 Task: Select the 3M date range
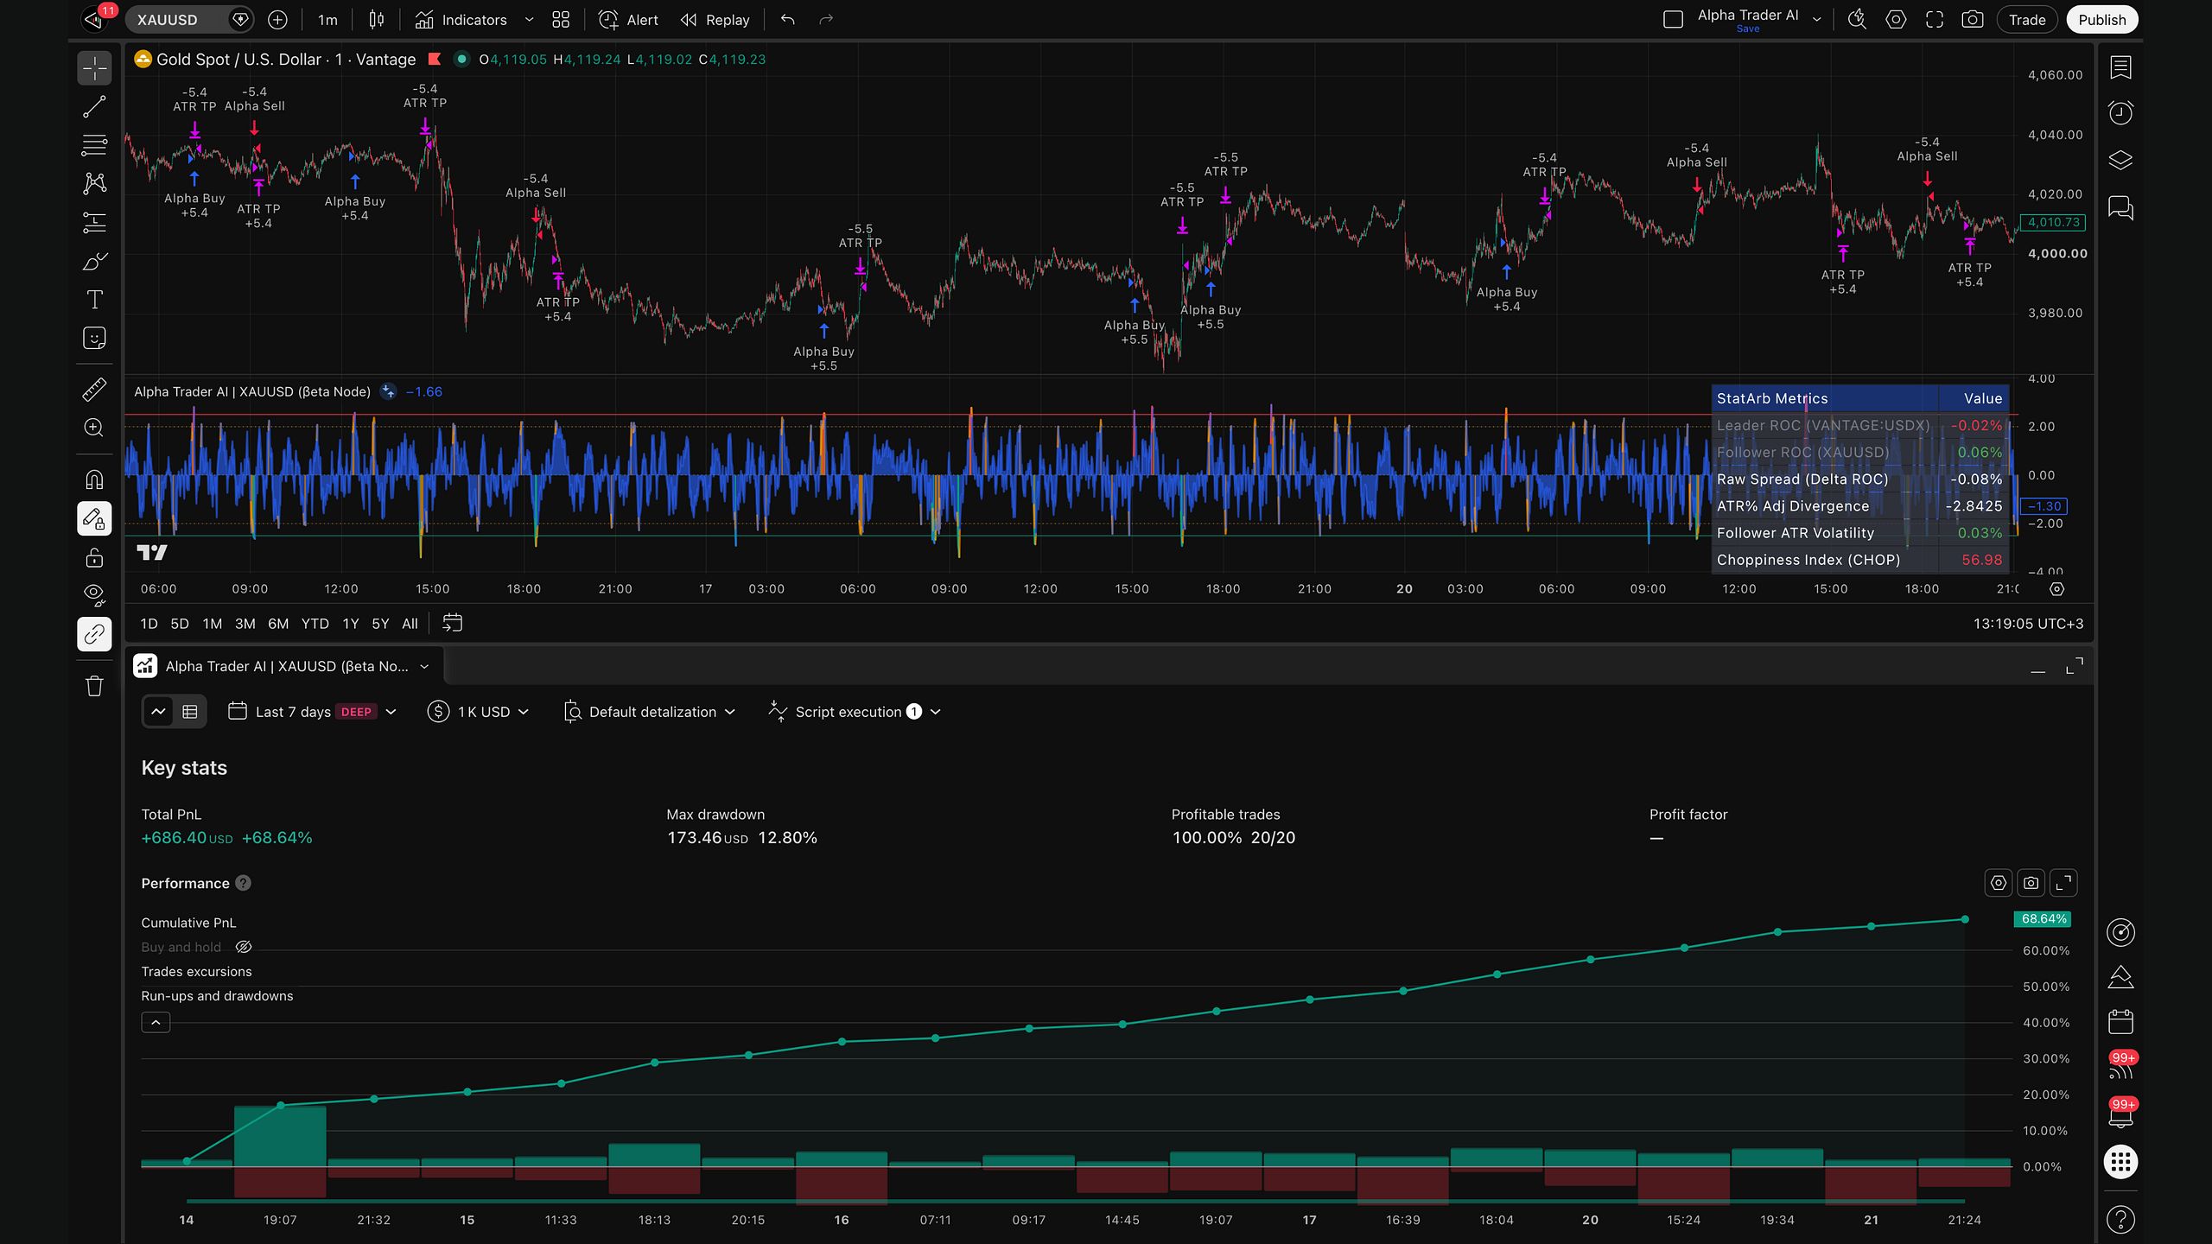coord(245,624)
